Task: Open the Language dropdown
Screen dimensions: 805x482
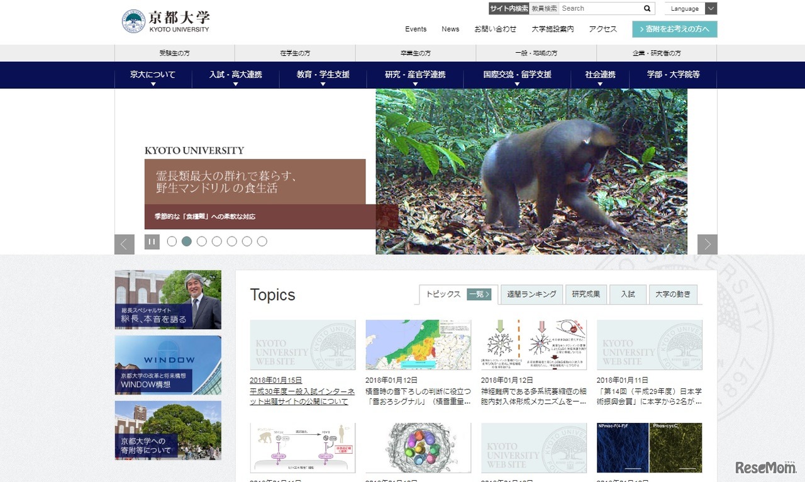Action: click(690, 8)
